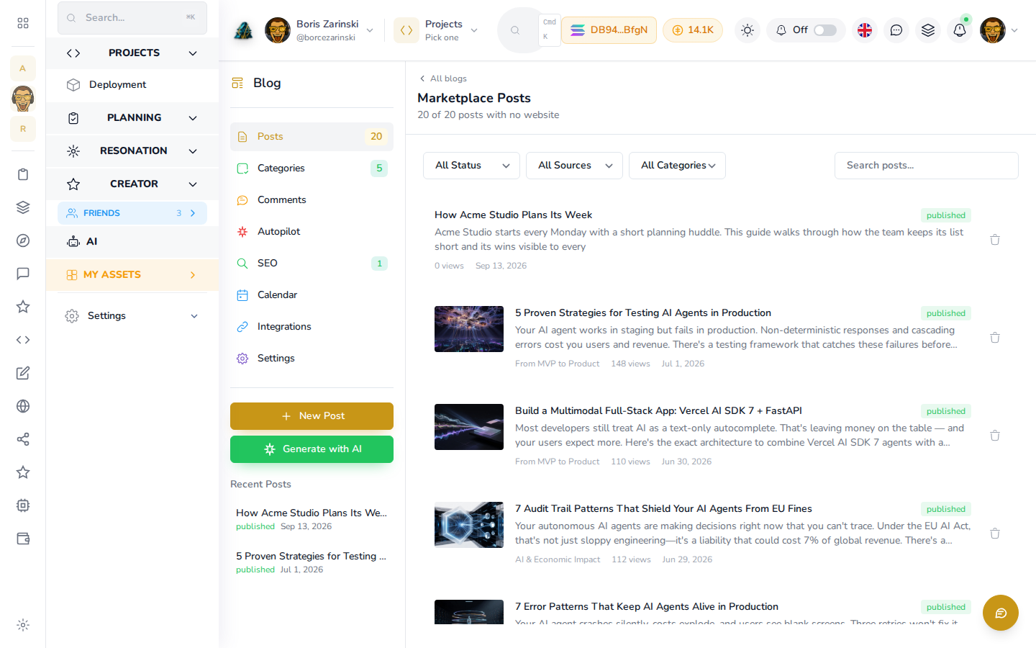Click the New Post button

pos(312,416)
